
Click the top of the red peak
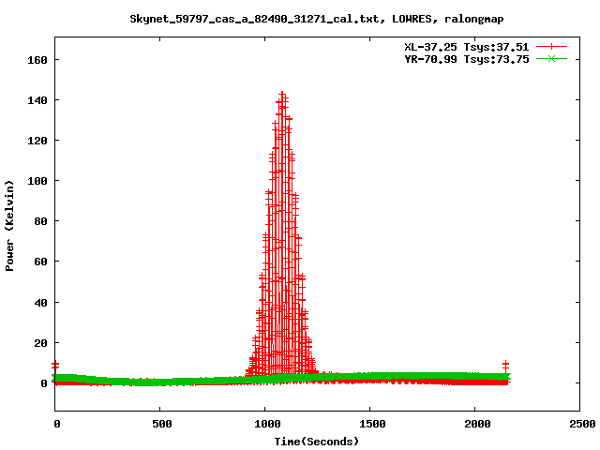click(282, 94)
